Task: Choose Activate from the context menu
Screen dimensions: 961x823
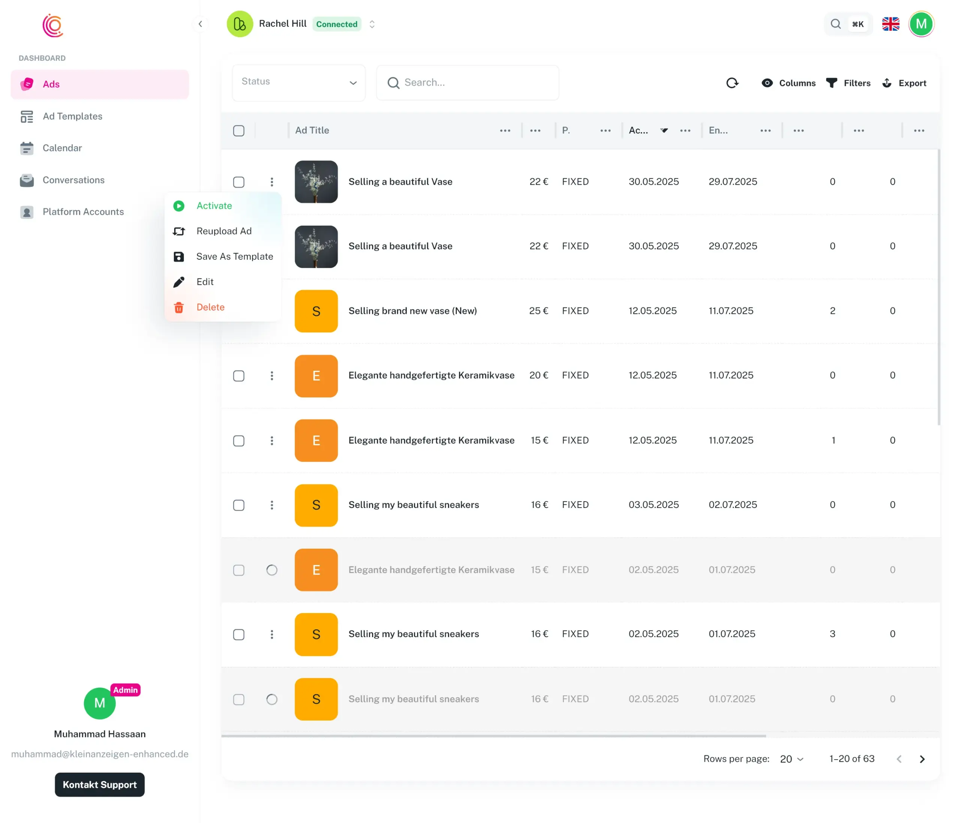Action: coord(214,206)
